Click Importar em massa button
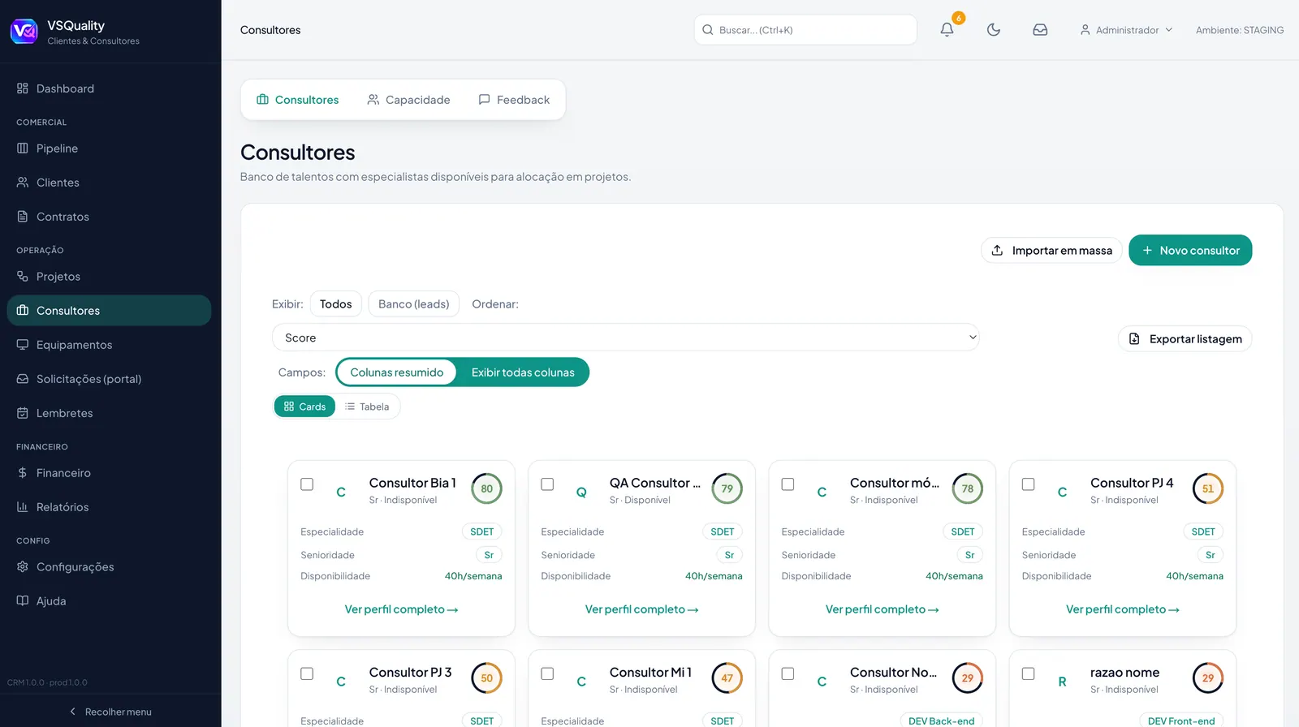The image size is (1299, 727). coord(1051,251)
